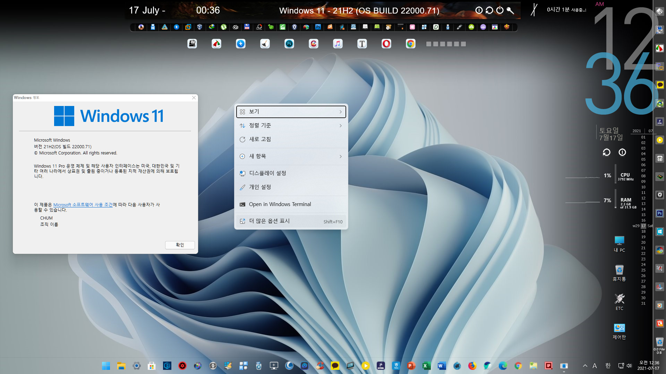Select the 내 PC desktop icon
The height and width of the screenshot is (374, 666).
[x=619, y=244]
